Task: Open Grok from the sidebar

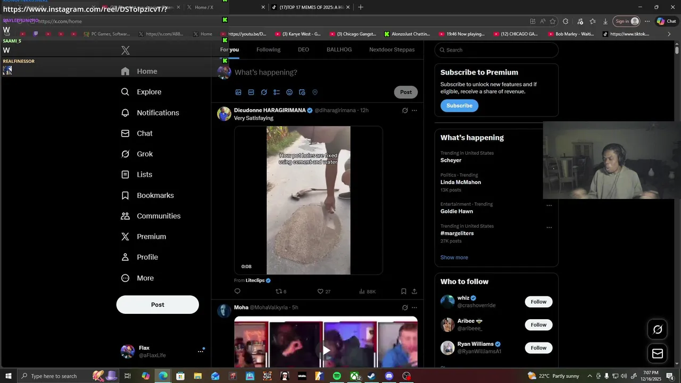Action: (x=137, y=154)
